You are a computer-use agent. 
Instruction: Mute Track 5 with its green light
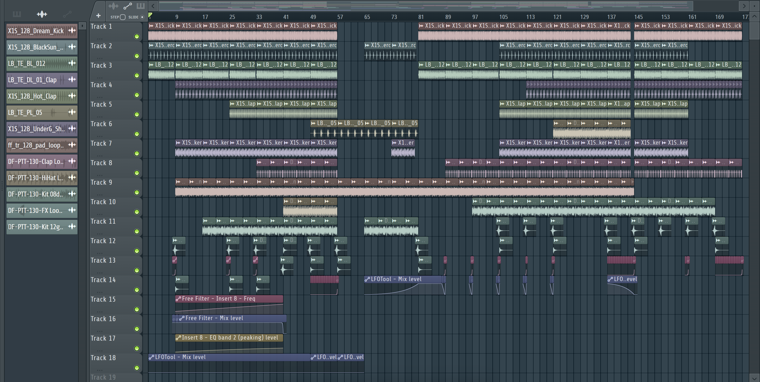(x=137, y=114)
